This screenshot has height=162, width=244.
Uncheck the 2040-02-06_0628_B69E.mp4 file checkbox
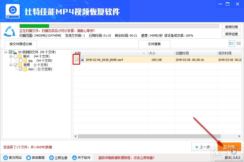pyautogui.click(x=77, y=59)
